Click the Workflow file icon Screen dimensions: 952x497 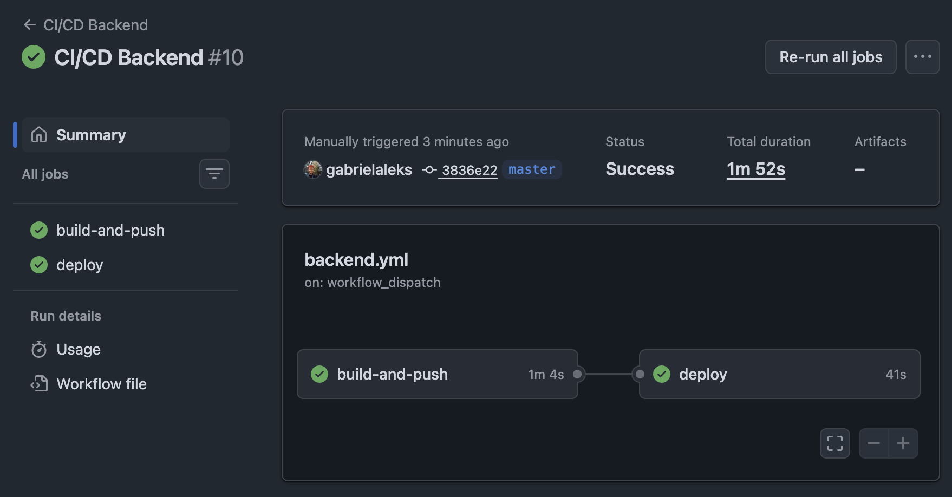click(38, 384)
